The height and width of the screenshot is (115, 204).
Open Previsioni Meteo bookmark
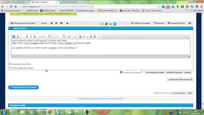pos(107,11)
